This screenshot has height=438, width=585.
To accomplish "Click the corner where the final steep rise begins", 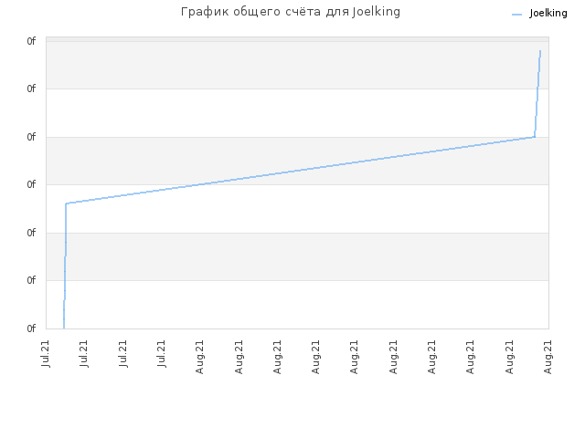I will [x=535, y=137].
